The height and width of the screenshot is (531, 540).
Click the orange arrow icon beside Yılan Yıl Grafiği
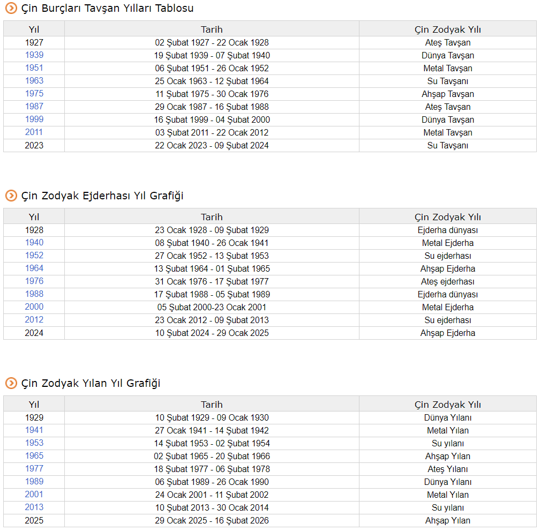coord(11,384)
